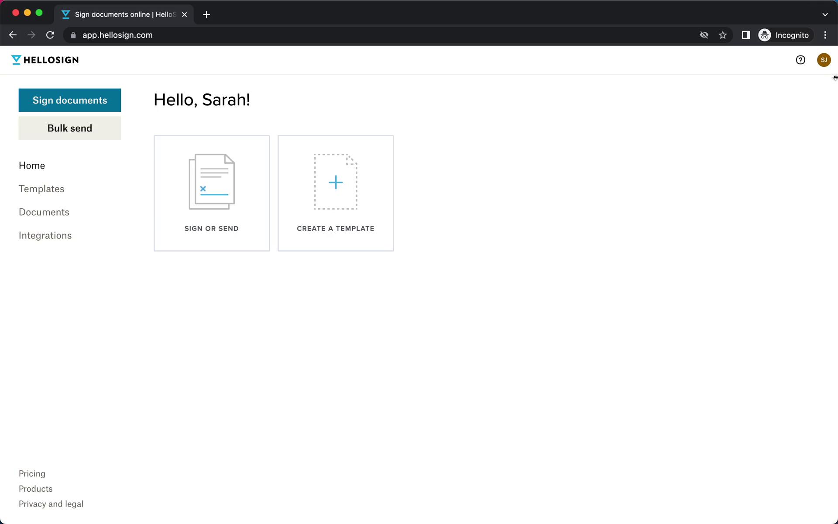Click the Bulk Send button

tap(69, 128)
